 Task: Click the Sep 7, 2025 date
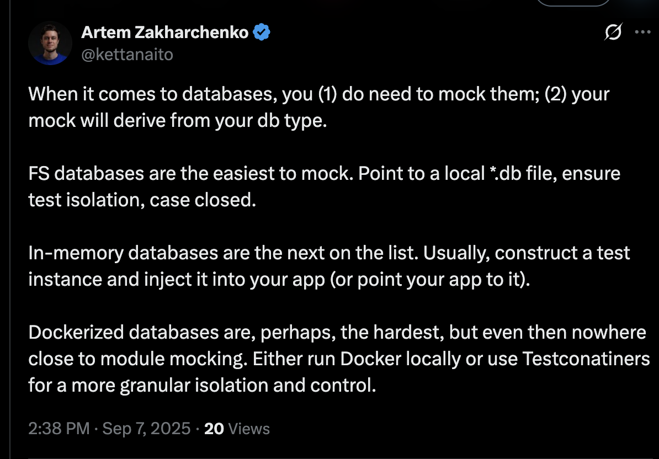[146, 429]
